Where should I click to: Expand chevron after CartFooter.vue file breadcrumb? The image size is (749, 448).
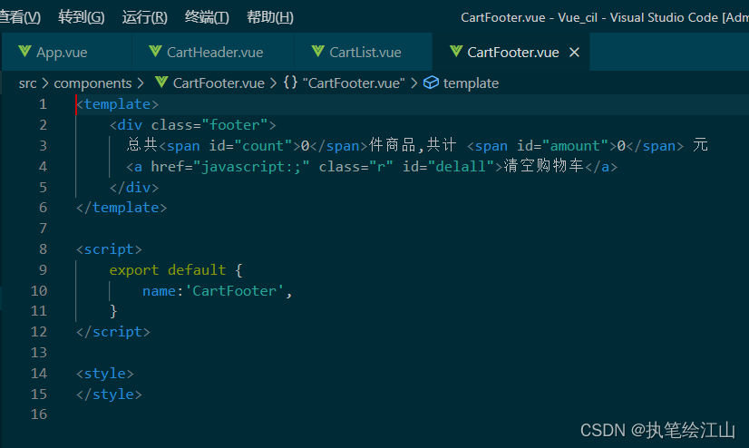(273, 83)
